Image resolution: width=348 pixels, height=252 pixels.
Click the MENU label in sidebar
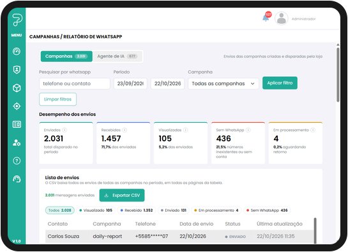coord(17,35)
